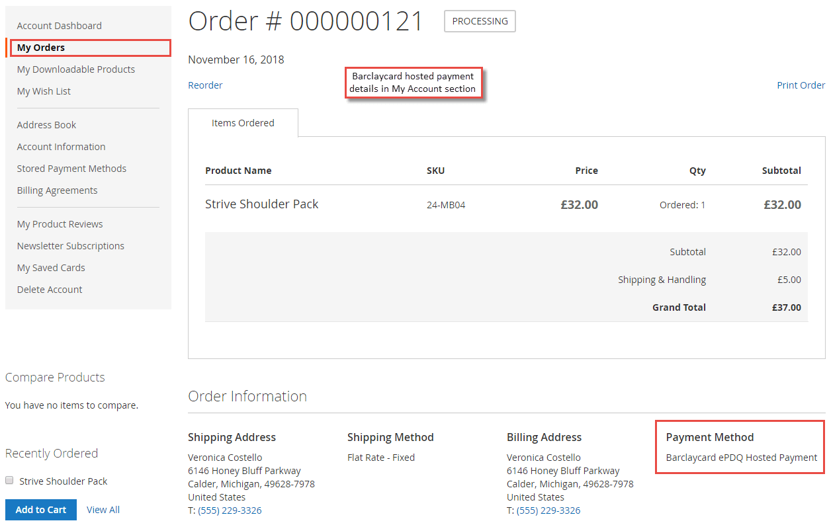The width and height of the screenshot is (829, 525).
Task: Click the PROCESSING status badge
Action: click(479, 20)
